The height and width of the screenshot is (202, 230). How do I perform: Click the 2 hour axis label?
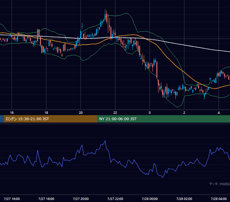pyautogui.click(x=184, y=113)
